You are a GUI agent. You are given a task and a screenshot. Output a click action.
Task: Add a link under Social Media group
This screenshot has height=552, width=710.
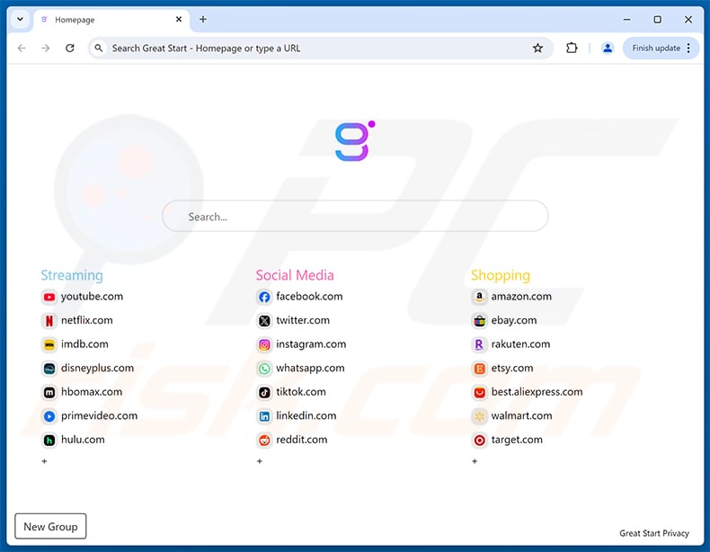click(260, 461)
